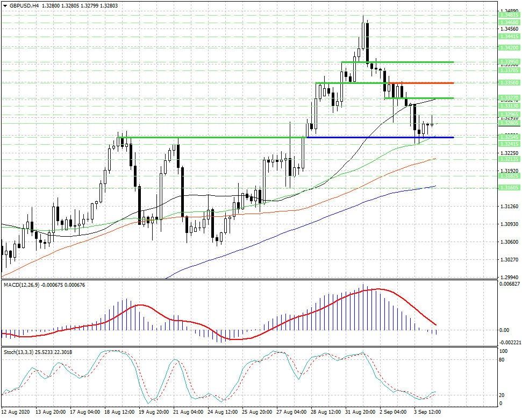Click the 24 Aug 12:00 time label
This screenshot has width=522, height=418.
[x=223, y=412]
